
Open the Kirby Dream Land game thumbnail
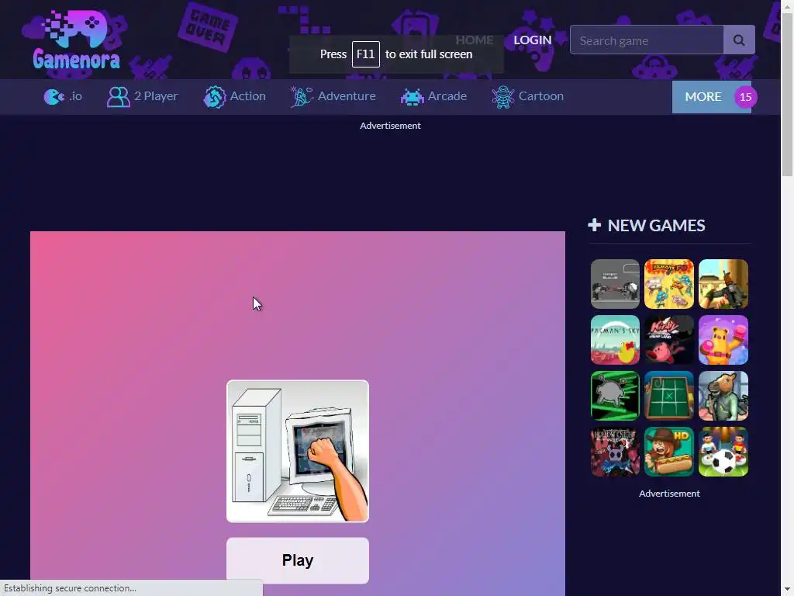tap(669, 340)
